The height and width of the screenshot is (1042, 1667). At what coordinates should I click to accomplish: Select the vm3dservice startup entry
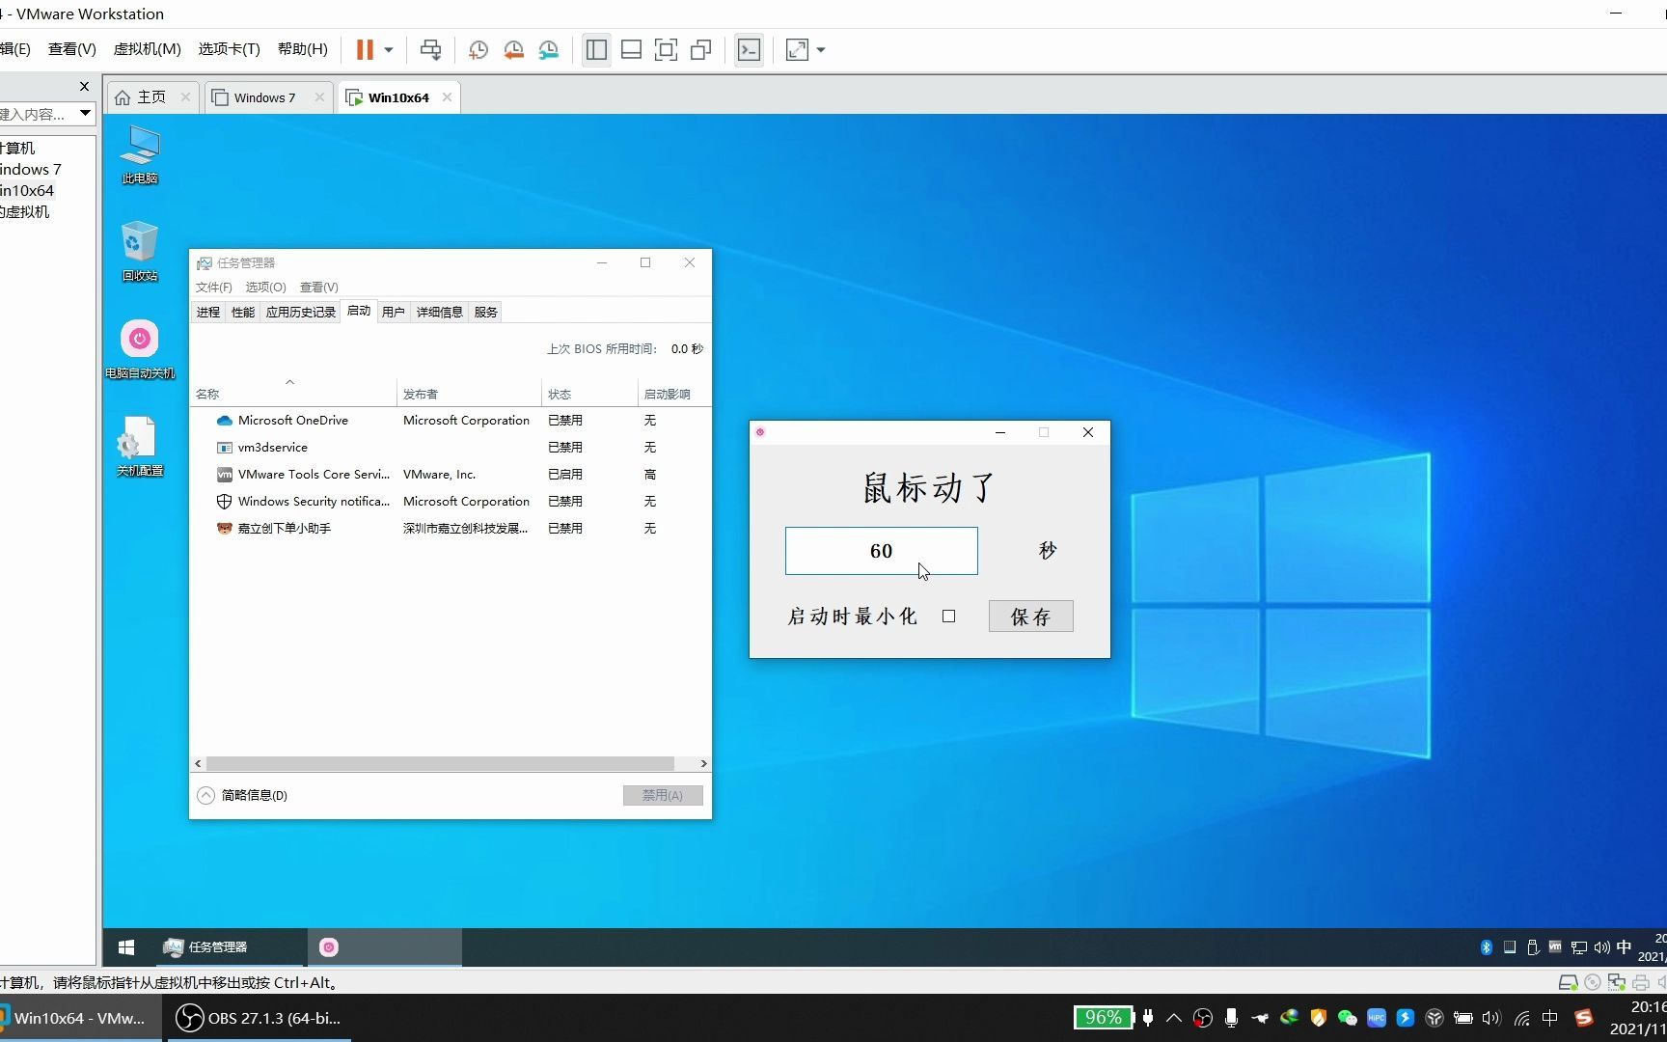point(451,448)
